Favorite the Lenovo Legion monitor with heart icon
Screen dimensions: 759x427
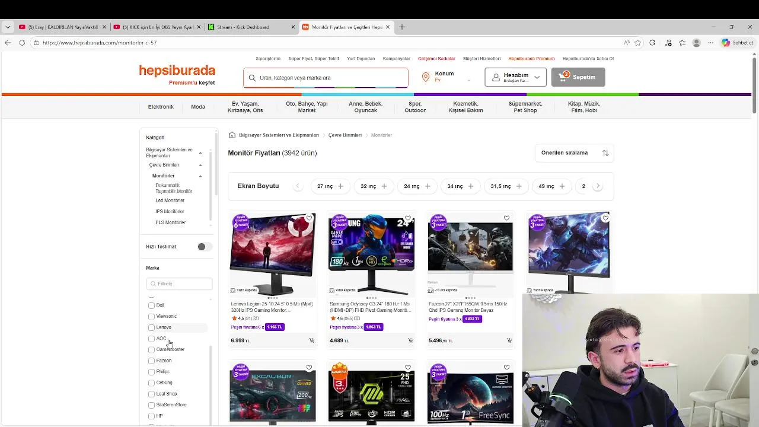tap(309, 218)
